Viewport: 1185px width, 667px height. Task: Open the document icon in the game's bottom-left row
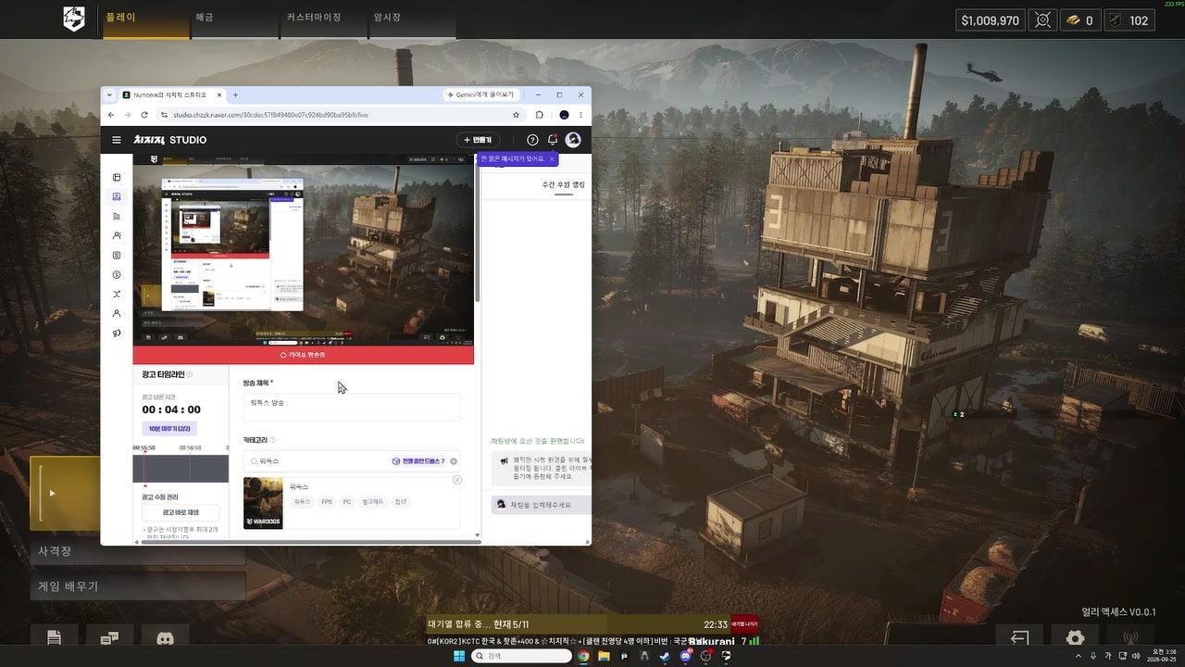54,638
